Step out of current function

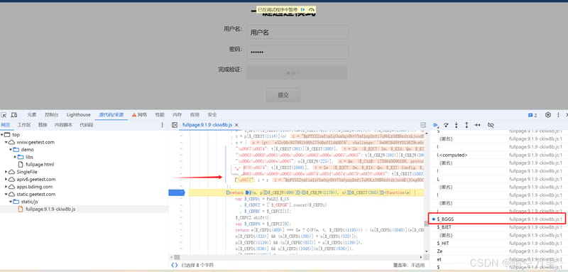[466, 125]
